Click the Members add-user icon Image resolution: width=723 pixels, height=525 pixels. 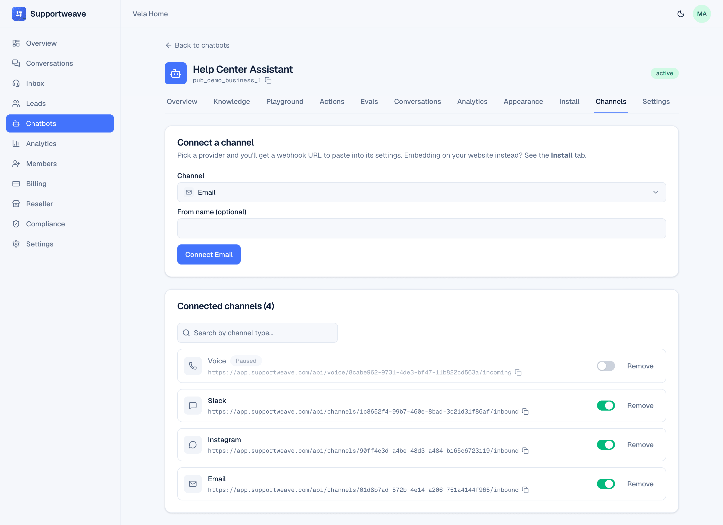pos(16,164)
